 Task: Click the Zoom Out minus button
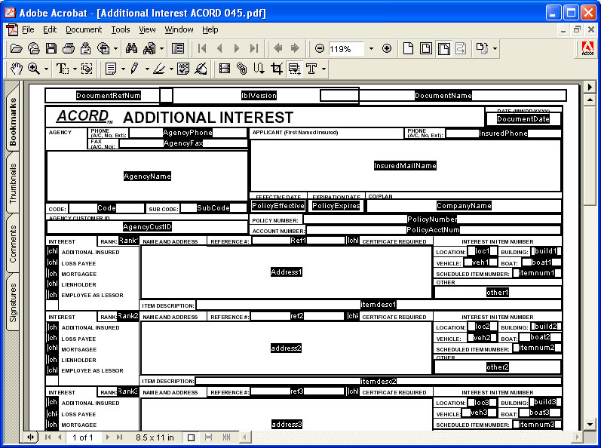320,48
